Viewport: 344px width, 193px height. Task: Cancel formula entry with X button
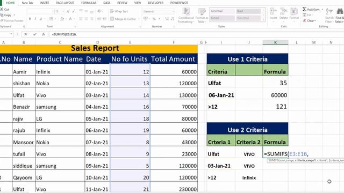(26, 34)
